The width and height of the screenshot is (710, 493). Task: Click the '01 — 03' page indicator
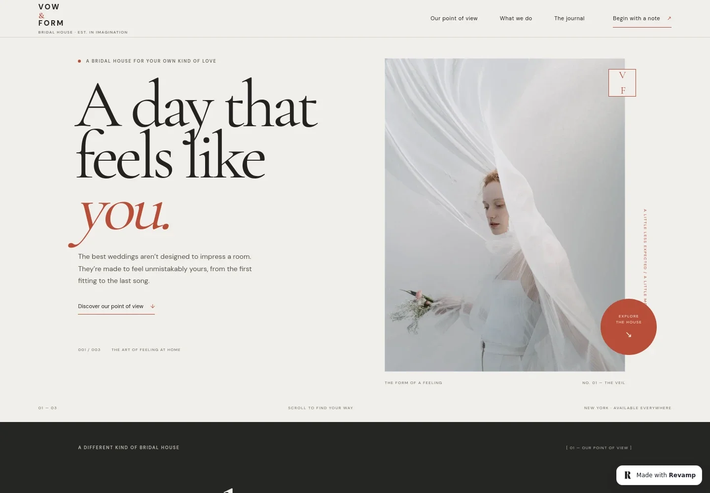pos(47,408)
